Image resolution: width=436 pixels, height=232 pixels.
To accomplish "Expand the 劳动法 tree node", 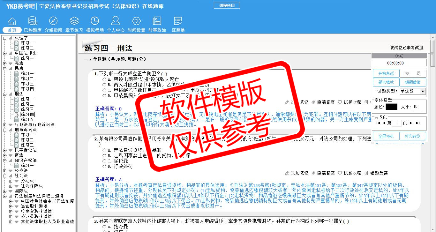I will pyautogui.click(x=11, y=181).
